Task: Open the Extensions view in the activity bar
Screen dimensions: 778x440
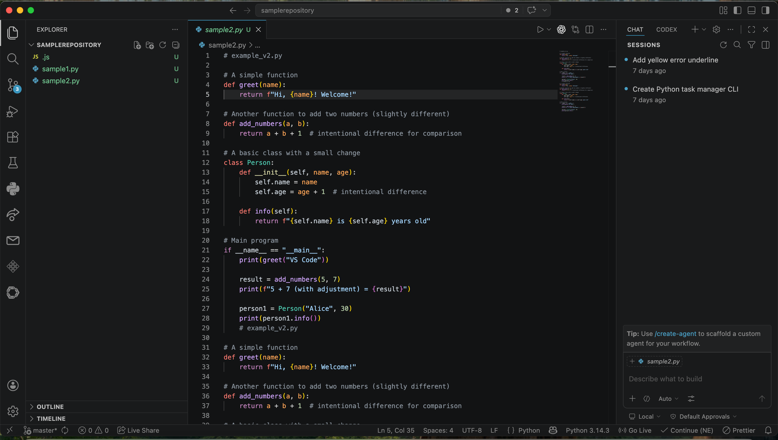Action: tap(13, 137)
